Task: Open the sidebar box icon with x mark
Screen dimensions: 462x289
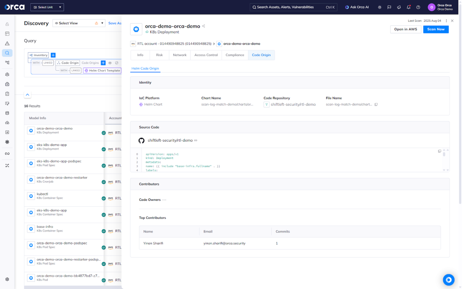Action: 7,84
